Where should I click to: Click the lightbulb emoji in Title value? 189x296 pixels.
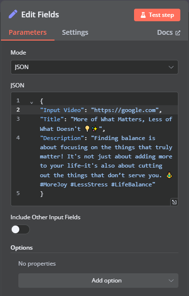[x=87, y=129]
